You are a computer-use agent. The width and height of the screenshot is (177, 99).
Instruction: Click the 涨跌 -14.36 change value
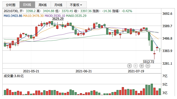[107, 11]
